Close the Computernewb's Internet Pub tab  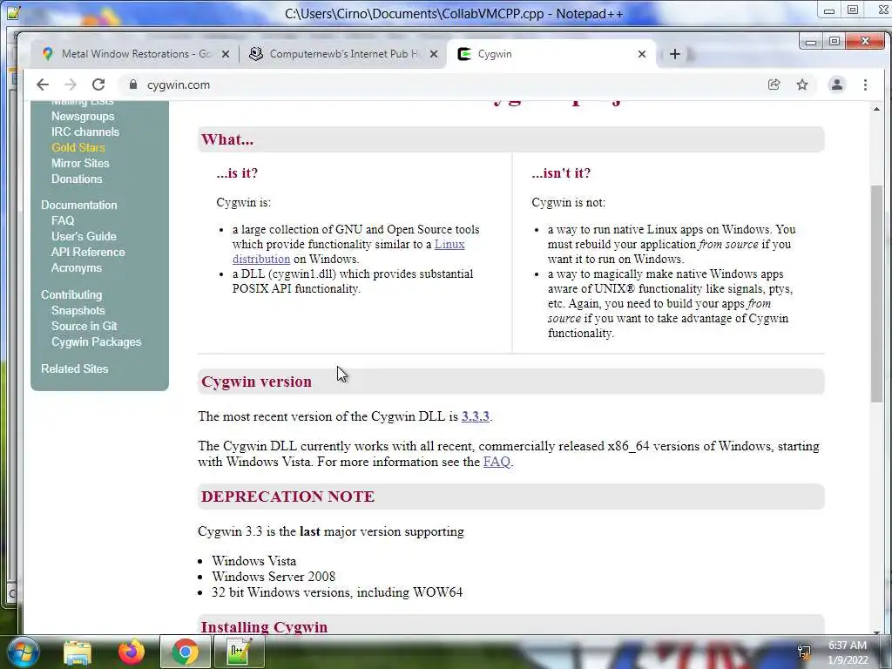tap(434, 54)
